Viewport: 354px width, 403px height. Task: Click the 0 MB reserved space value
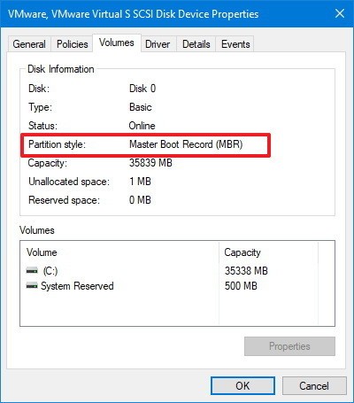point(140,200)
